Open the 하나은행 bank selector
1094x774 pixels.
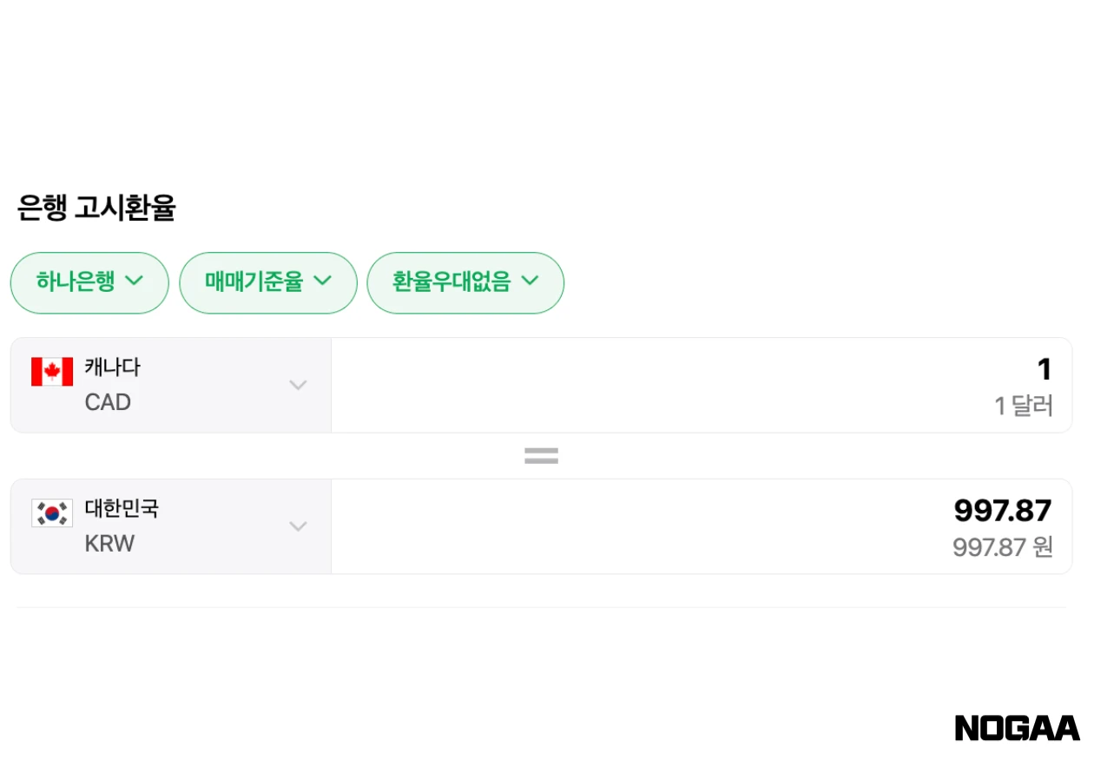point(89,282)
